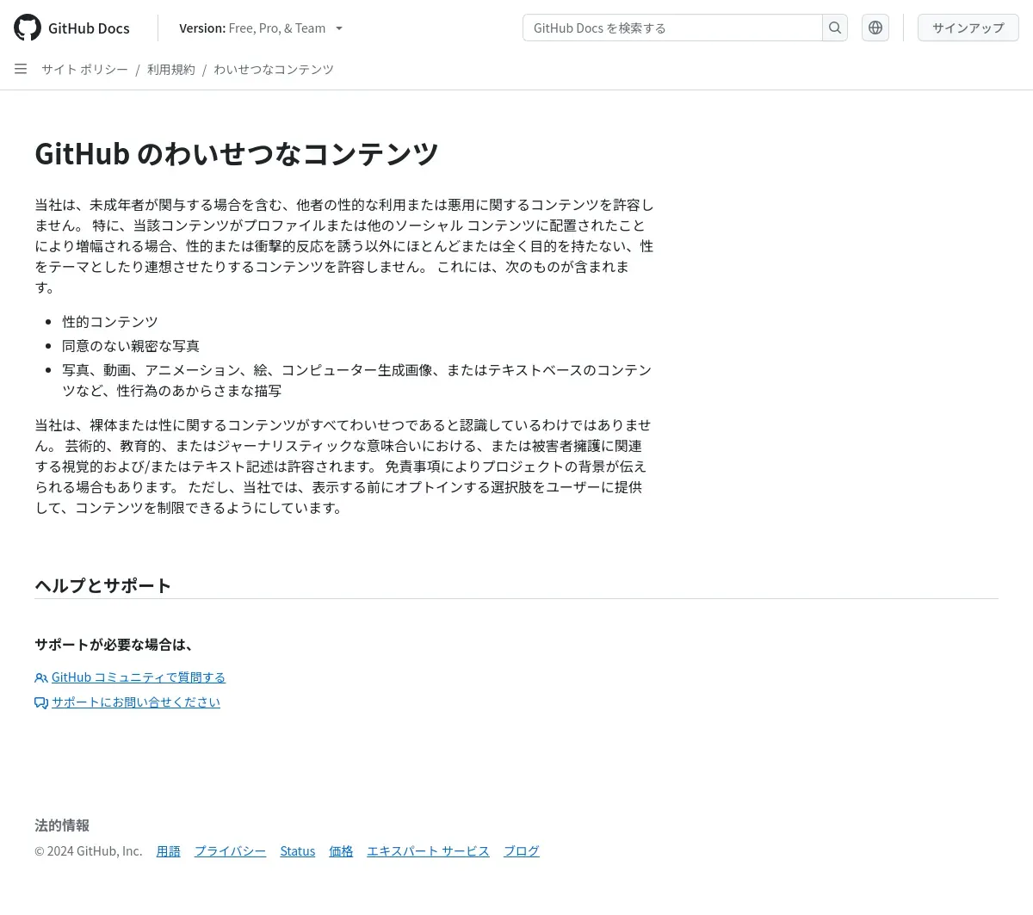This screenshot has height=915, width=1033.
Task: Click the サポートが必要な場合は、 text
Action: pos(115,645)
